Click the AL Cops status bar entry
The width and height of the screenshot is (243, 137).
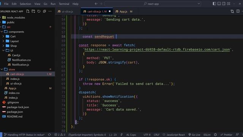(x=131, y=135)
